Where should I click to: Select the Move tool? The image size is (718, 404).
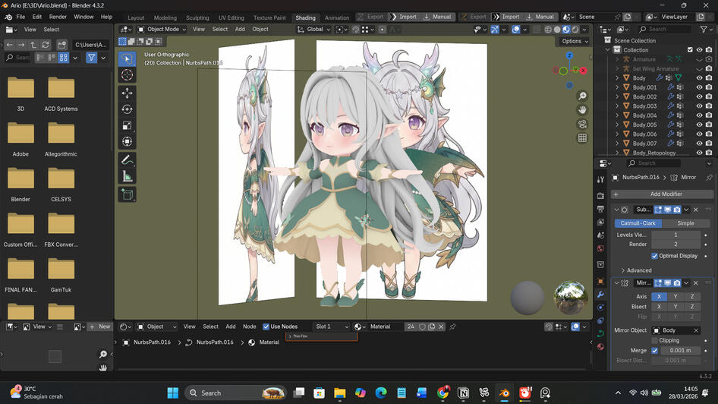(128, 93)
